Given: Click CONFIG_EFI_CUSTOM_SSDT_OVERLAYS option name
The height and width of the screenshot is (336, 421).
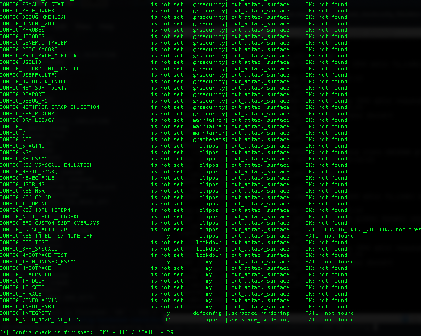Looking at the screenshot, I should pyautogui.click(x=50, y=223).
